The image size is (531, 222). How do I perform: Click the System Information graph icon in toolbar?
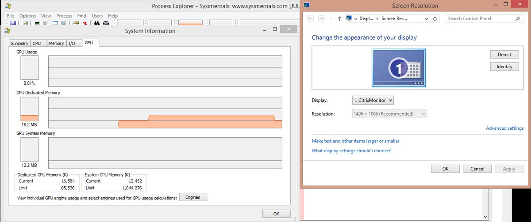37,23
